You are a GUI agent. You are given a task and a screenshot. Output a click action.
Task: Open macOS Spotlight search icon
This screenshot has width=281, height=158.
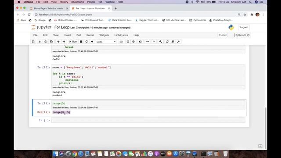(250, 2)
